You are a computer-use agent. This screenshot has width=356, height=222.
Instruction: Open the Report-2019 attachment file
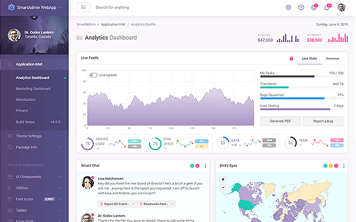115,204
